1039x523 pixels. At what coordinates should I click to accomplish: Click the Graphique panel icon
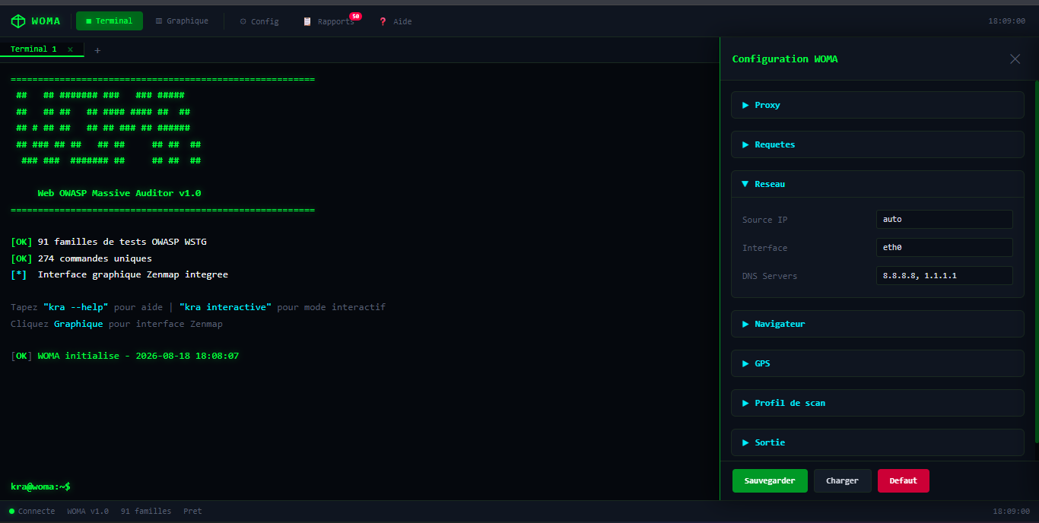click(x=159, y=21)
